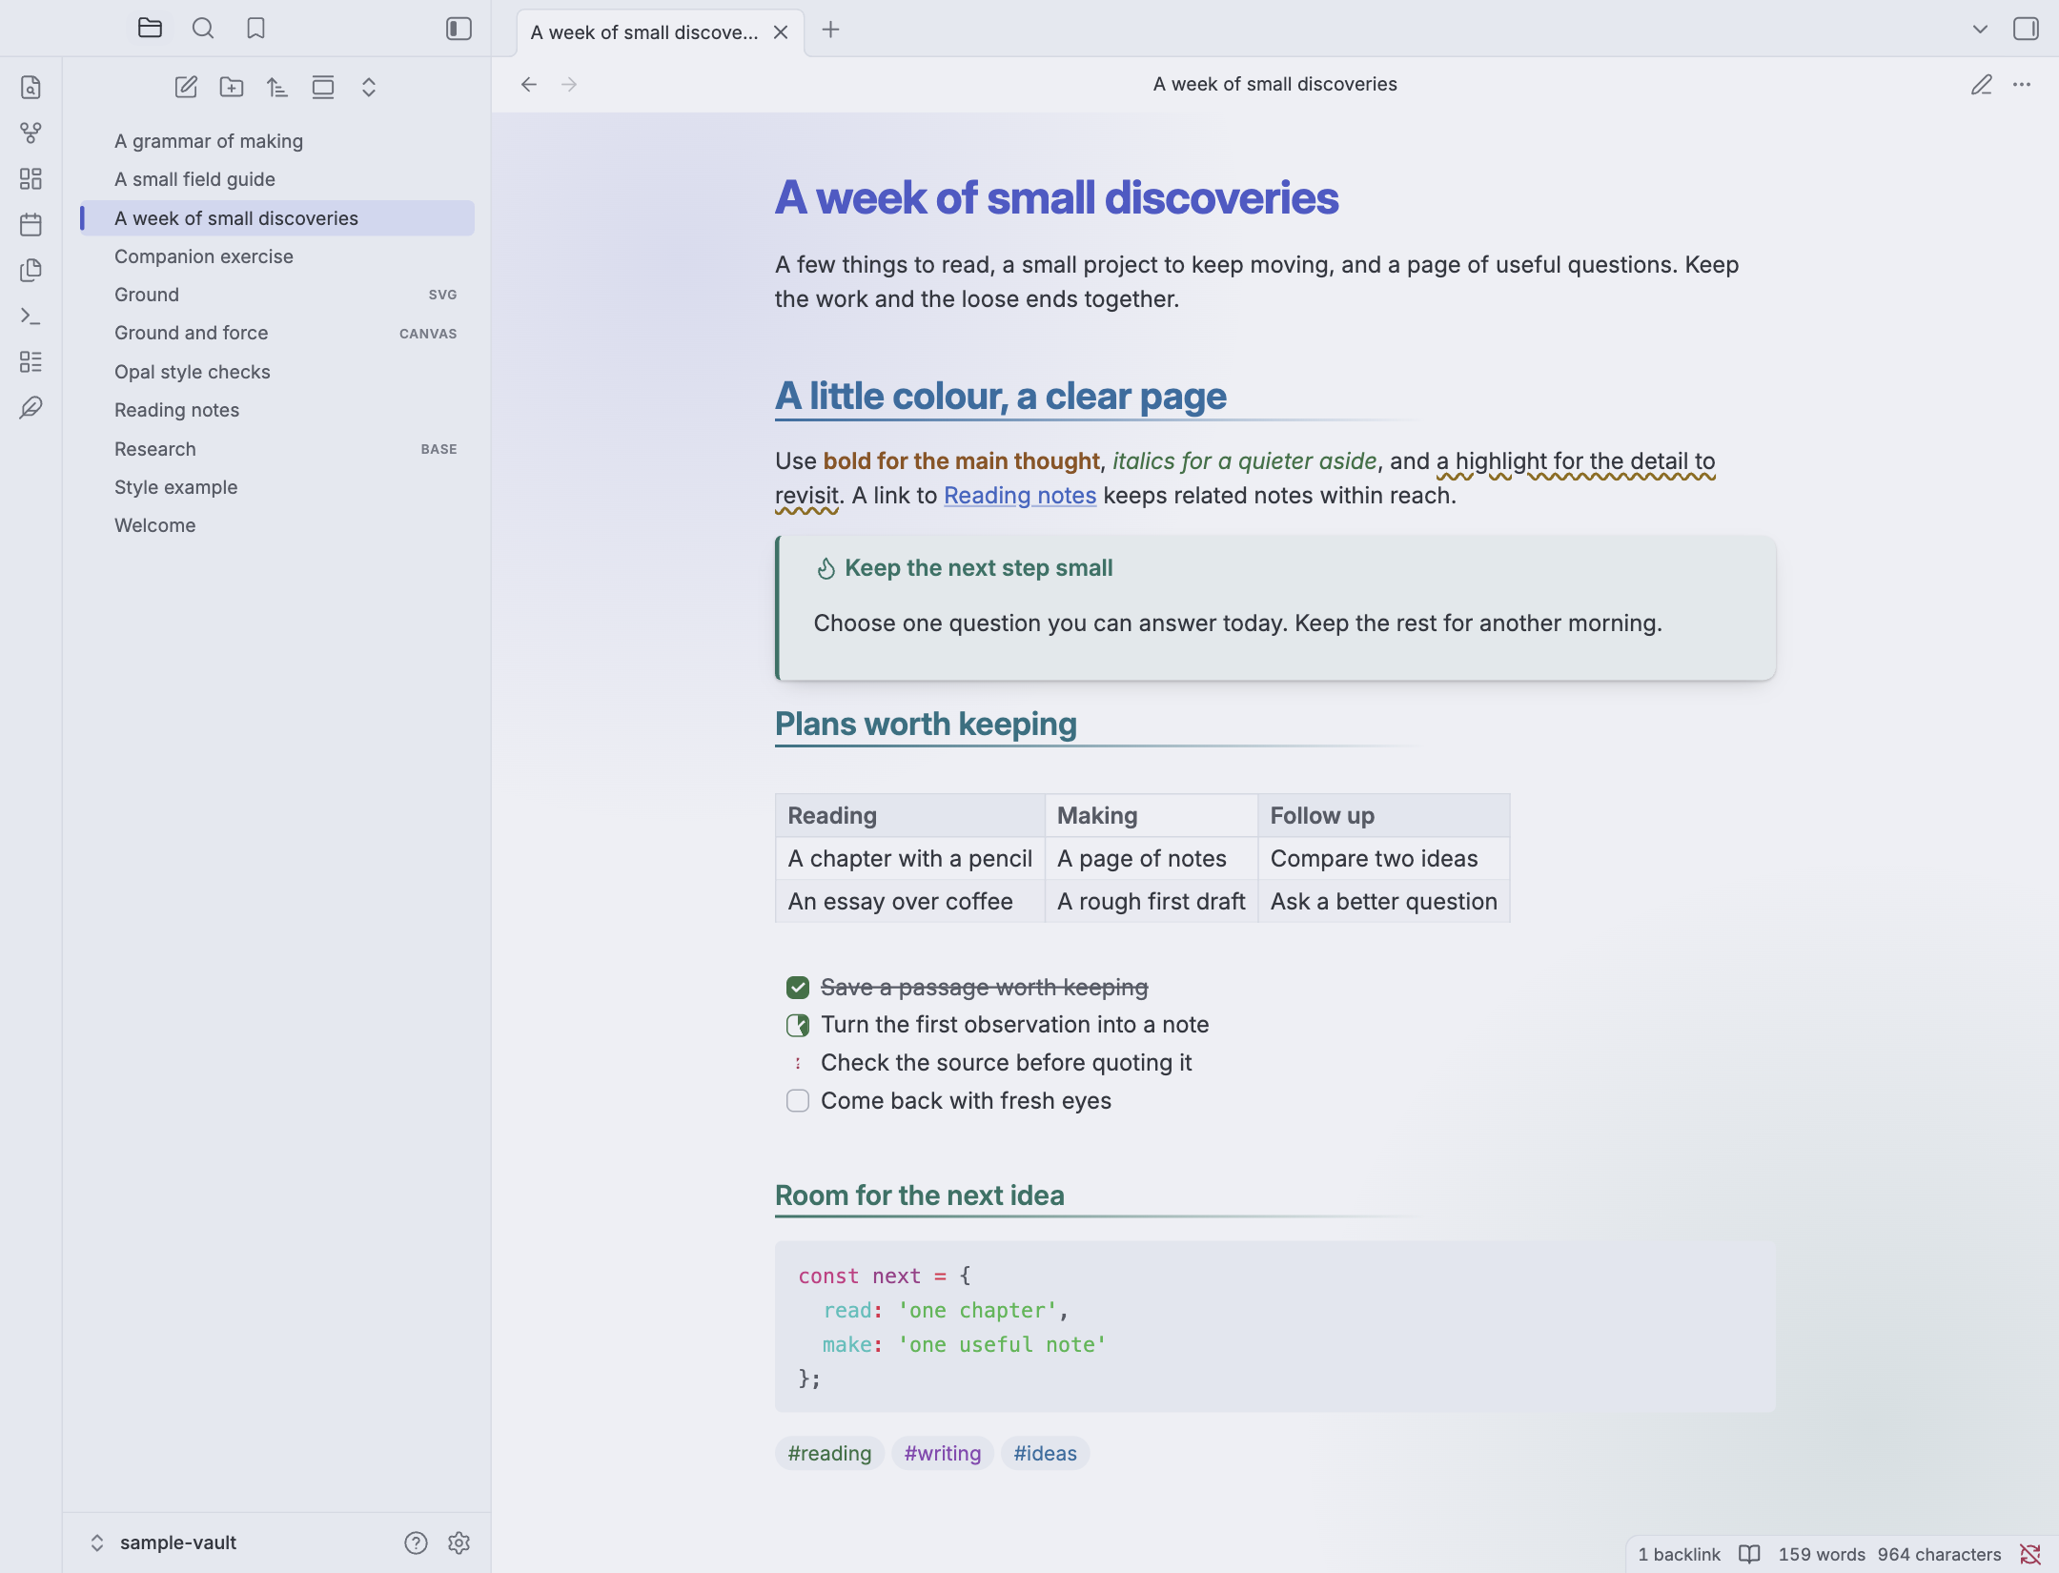Toggle reading view book icon in status bar
Viewport: 2059px width, 1573px height.
[x=1749, y=1555]
